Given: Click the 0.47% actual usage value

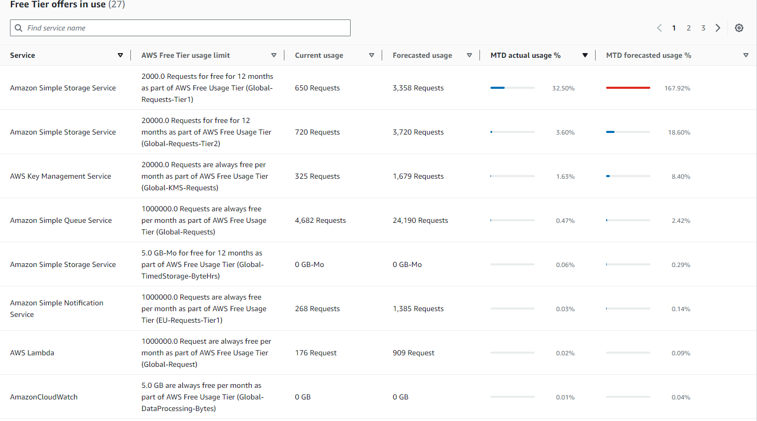Looking at the screenshot, I should [x=565, y=221].
